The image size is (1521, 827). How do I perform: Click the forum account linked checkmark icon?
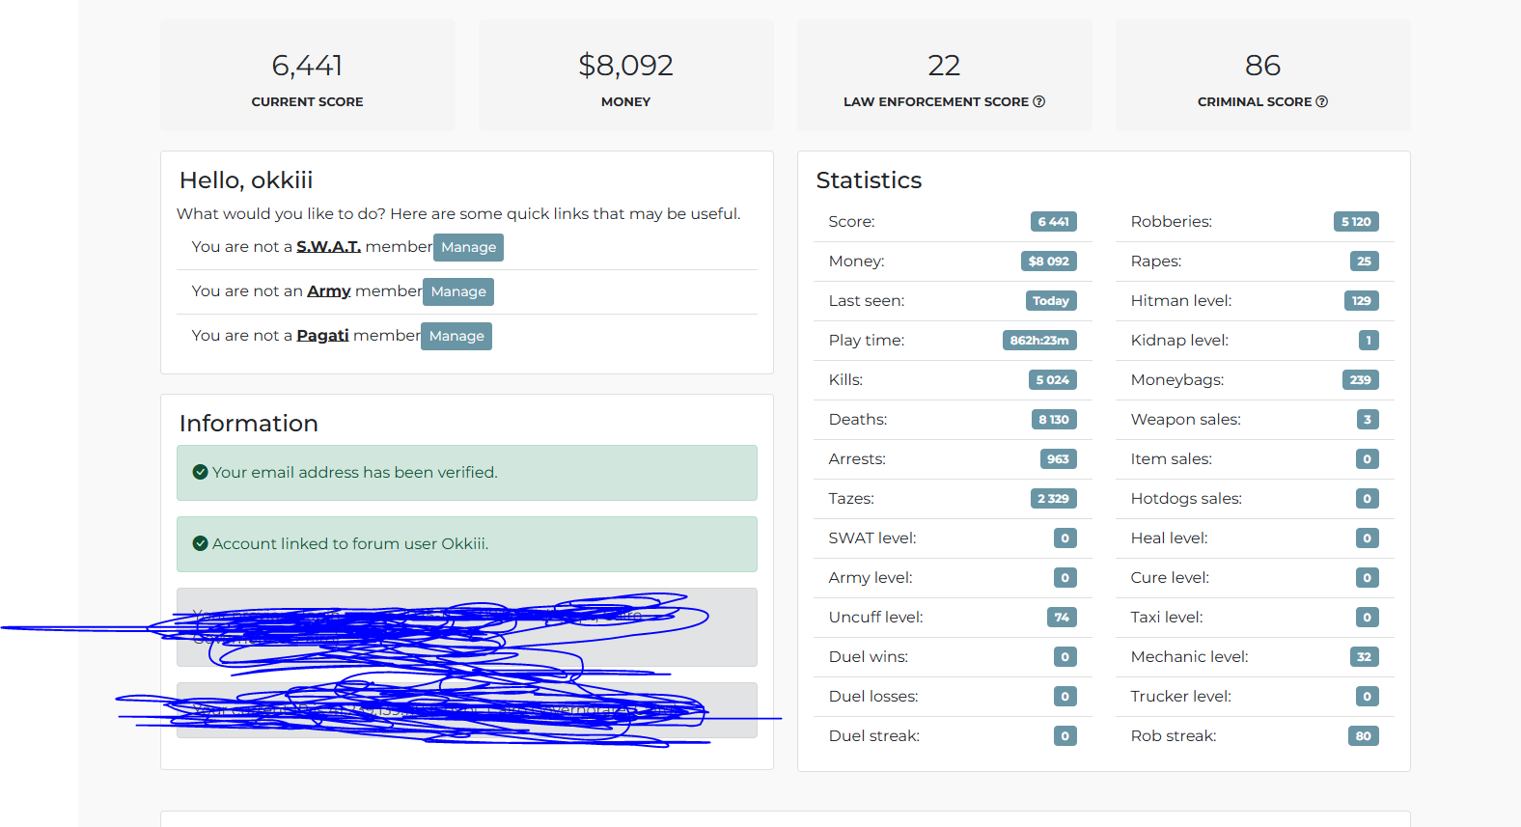pyautogui.click(x=201, y=543)
